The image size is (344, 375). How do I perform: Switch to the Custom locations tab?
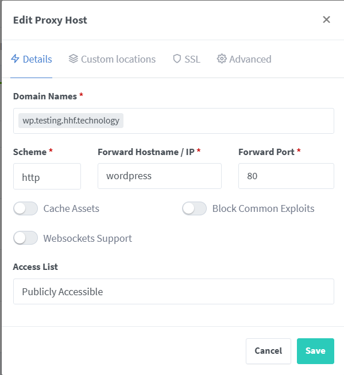(x=112, y=59)
